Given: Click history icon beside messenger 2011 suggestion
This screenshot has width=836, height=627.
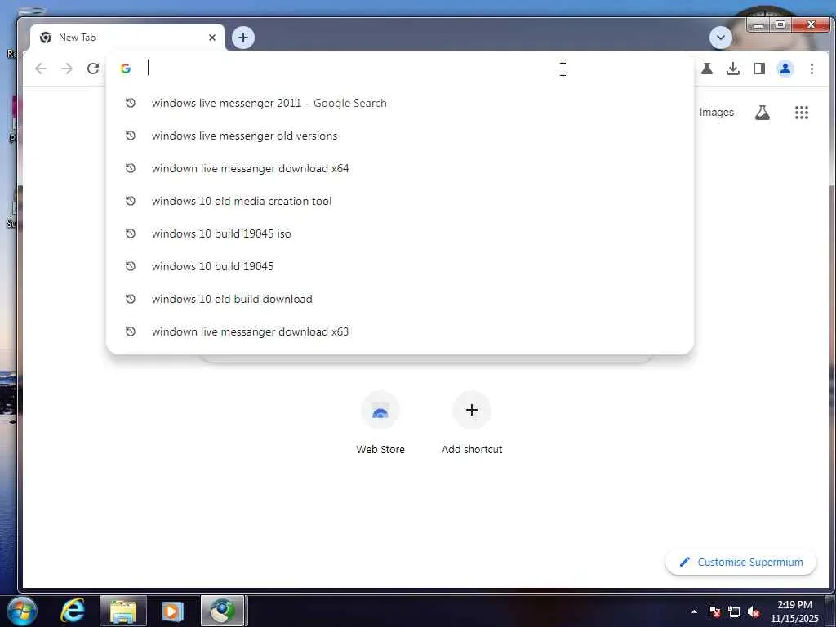Looking at the screenshot, I should [x=130, y=103].
